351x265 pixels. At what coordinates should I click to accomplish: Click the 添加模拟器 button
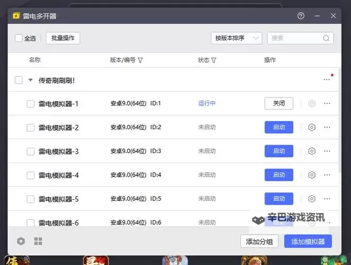coord(308,242)
